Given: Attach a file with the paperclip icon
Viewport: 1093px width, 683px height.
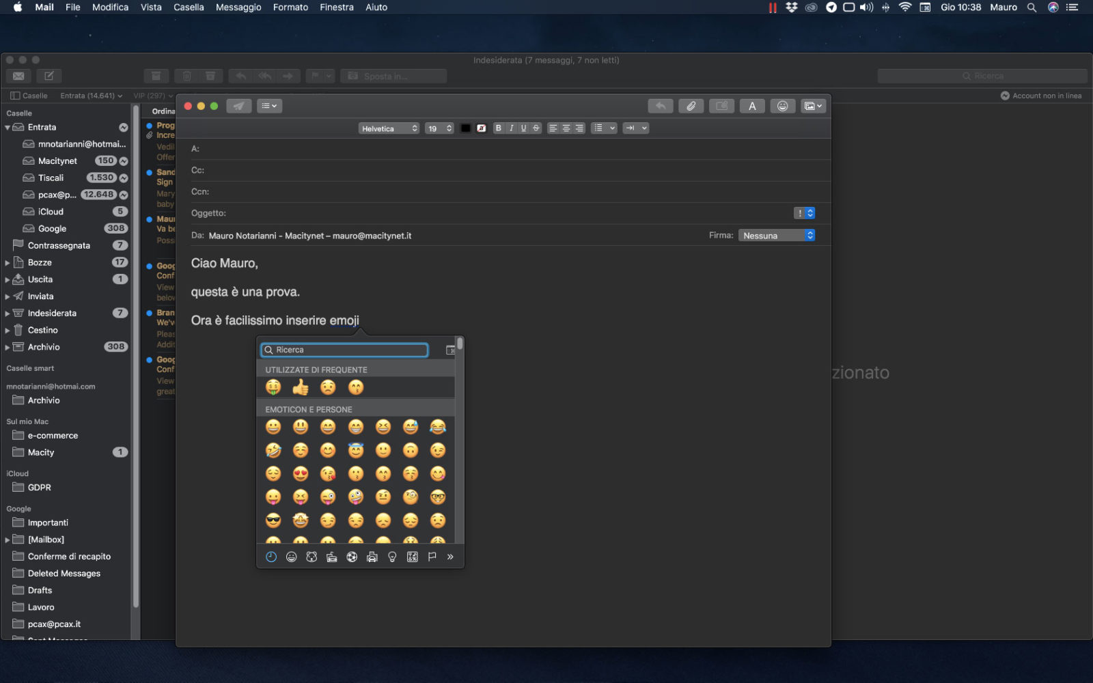Looking at the screenshot, I should point(691,106).
